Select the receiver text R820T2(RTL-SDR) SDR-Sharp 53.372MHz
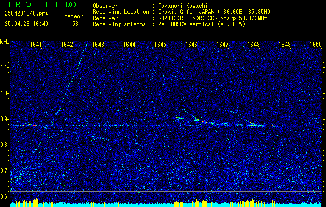The height and width of the screenshot is (207, 326). point(212,18)
